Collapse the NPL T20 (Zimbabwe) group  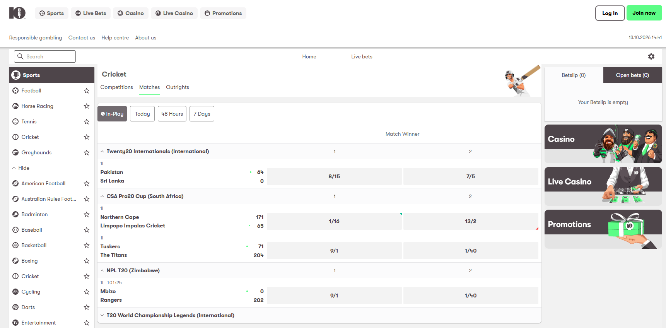coord(102,271)
